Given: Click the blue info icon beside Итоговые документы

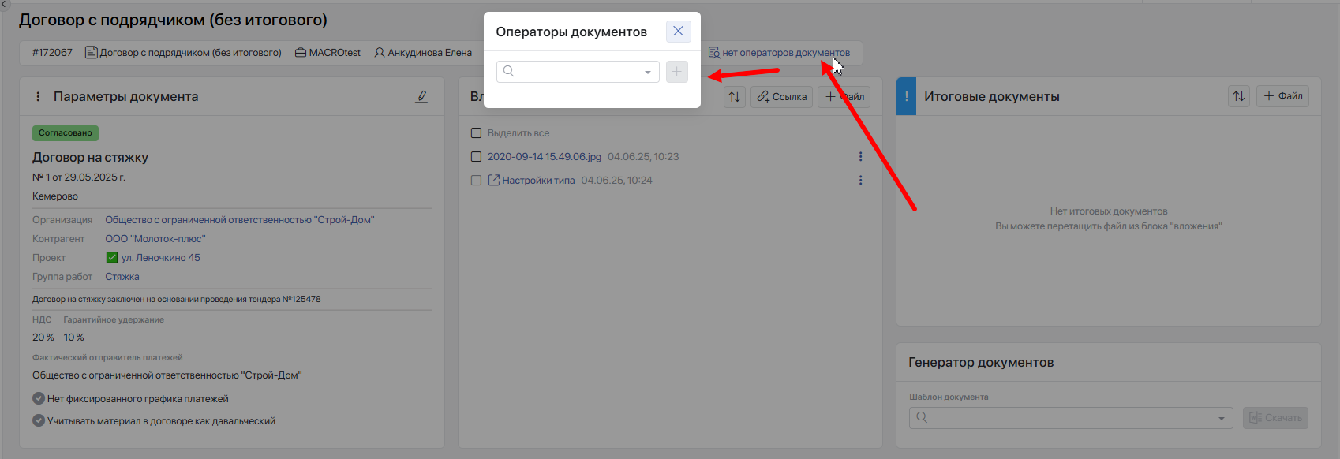Looking at the screenshot, I should tap(906, 96).
